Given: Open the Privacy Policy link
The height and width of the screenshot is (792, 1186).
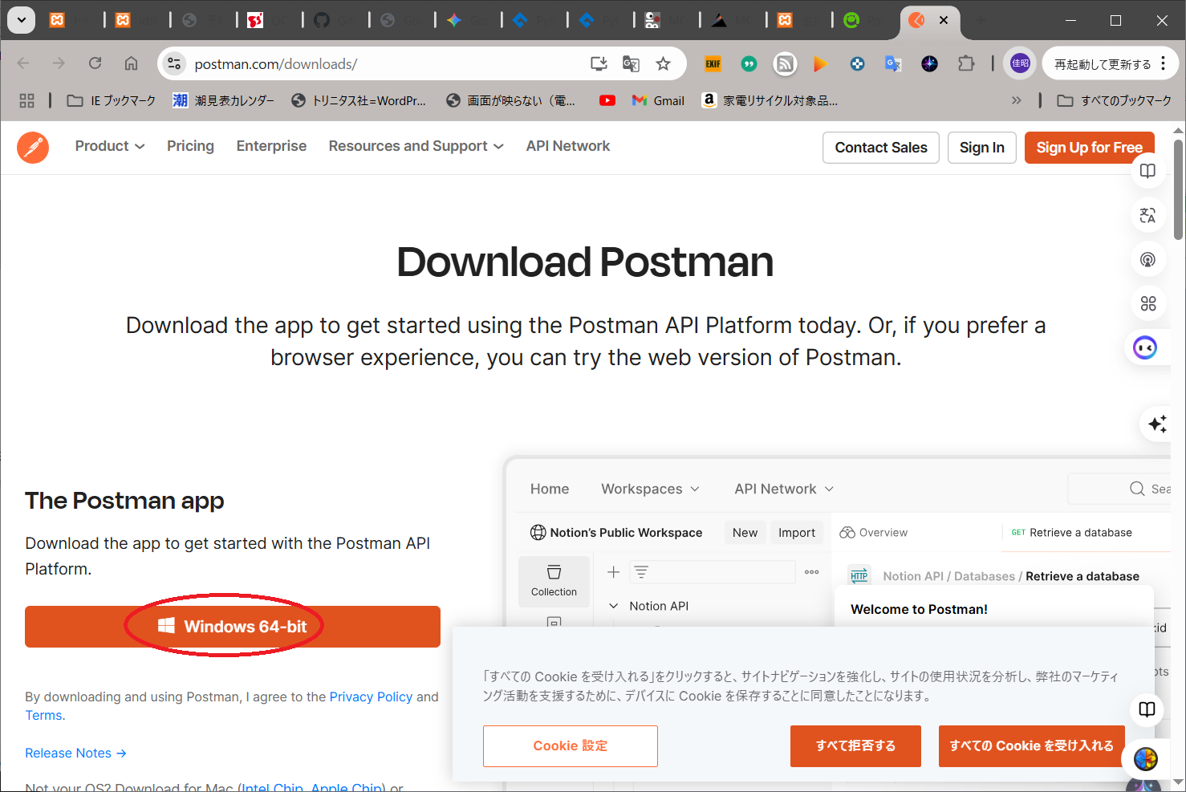Looking at the screenshot, I should click(371, 697).
